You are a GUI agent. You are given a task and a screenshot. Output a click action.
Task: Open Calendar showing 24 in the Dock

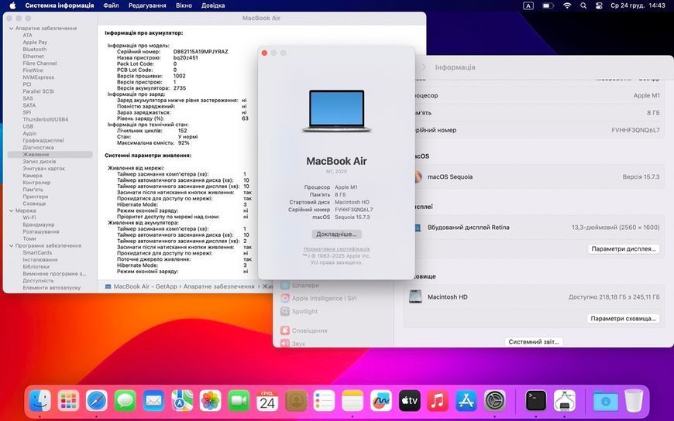(x=267, y=401)
